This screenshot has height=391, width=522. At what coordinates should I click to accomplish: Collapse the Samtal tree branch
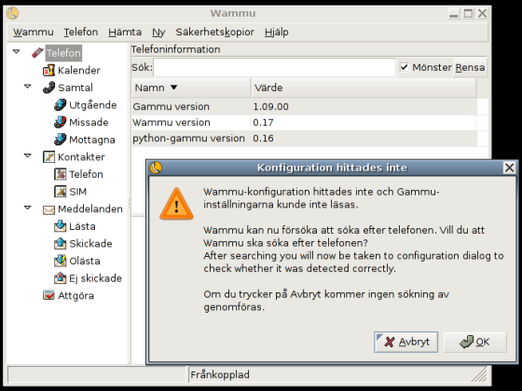28,87
